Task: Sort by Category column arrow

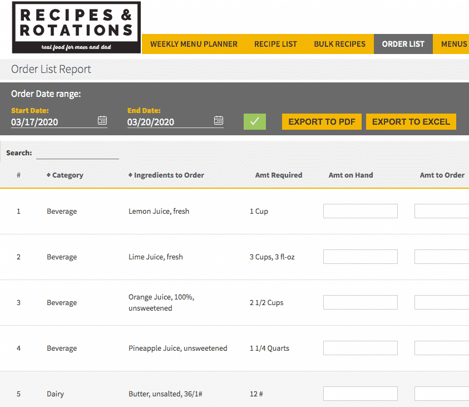Action: click(48, 175)
